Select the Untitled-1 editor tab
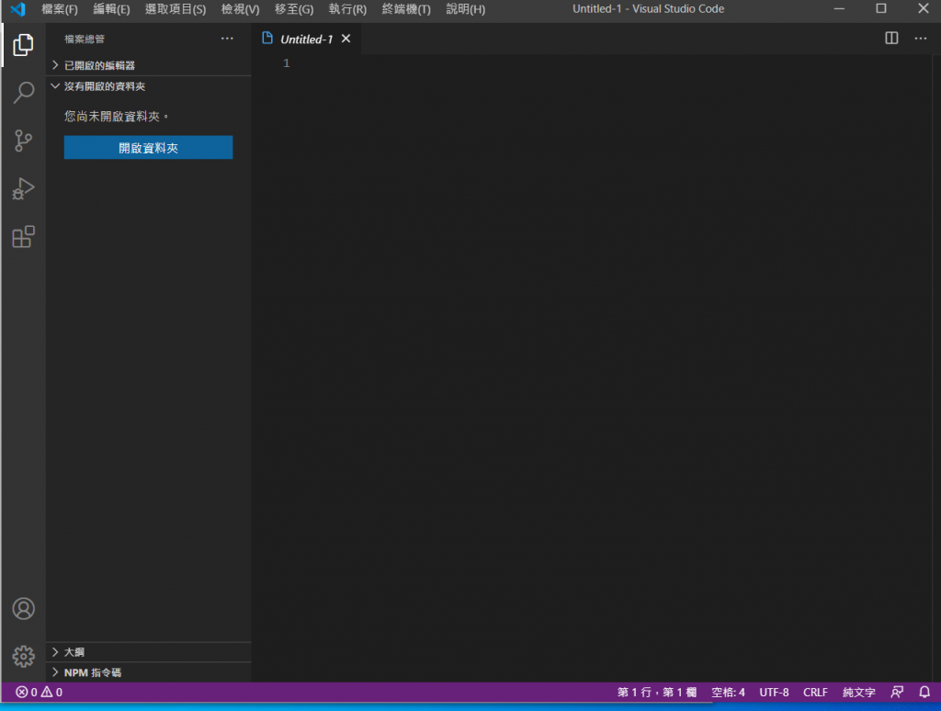The width and height of the screenshot is (941, 711). pos(307,39)
